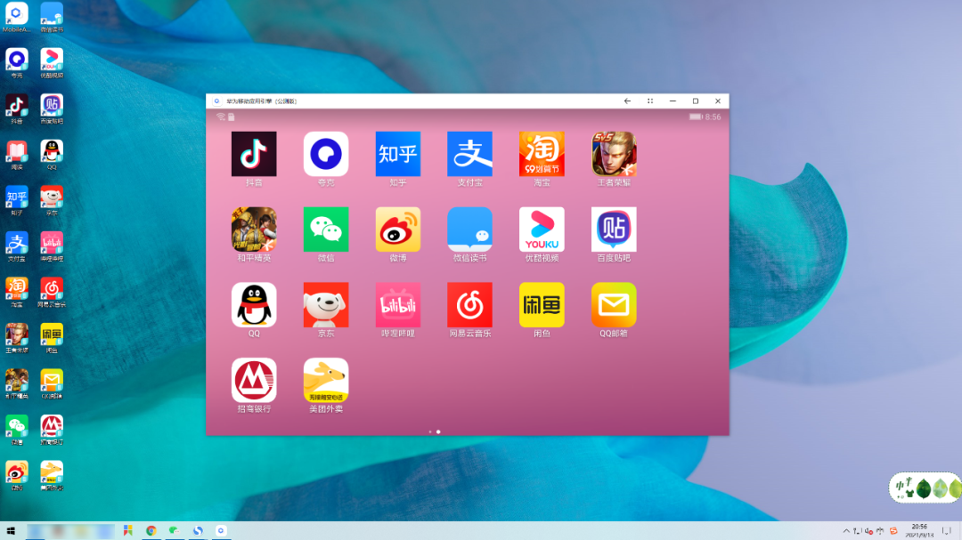The height and width of the screenshot is (540, 962).
Task: Select 百度贴吧 desktop shortcut
Action: [x=52, y=109]
